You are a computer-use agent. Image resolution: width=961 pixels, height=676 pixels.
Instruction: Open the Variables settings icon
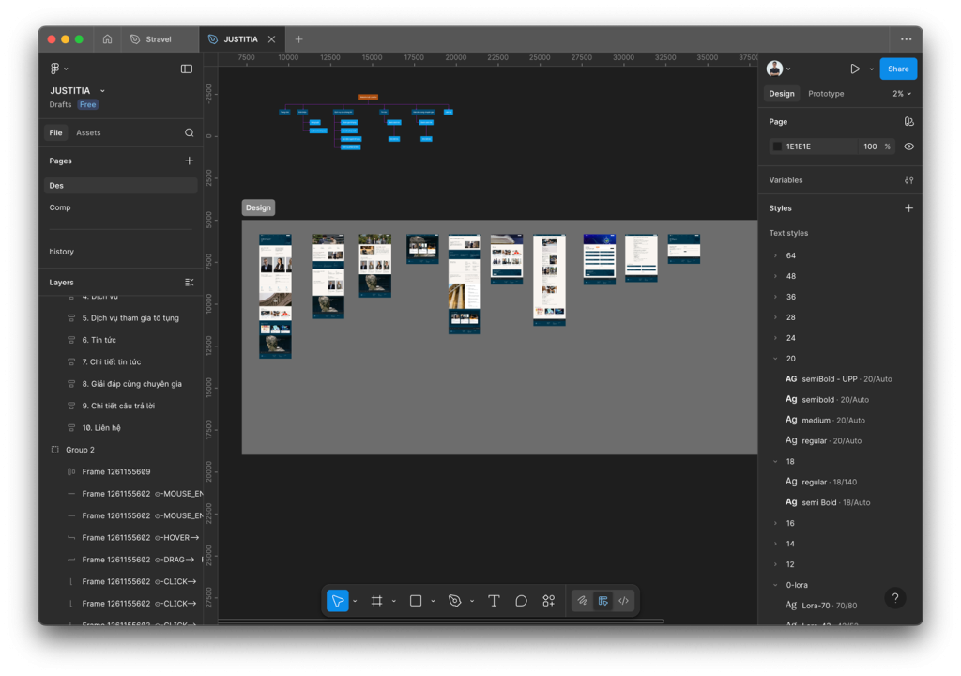coord(908,180)
